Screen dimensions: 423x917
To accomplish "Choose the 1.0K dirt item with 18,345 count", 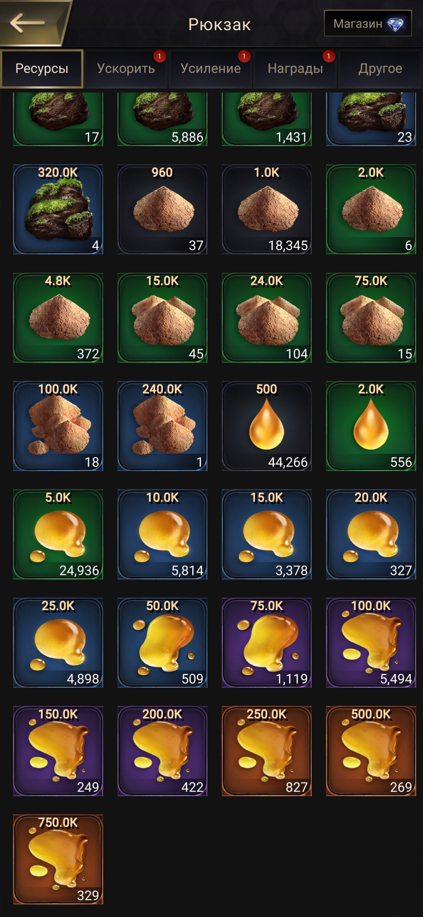I will pyautogui.click(x=266, y=209).
